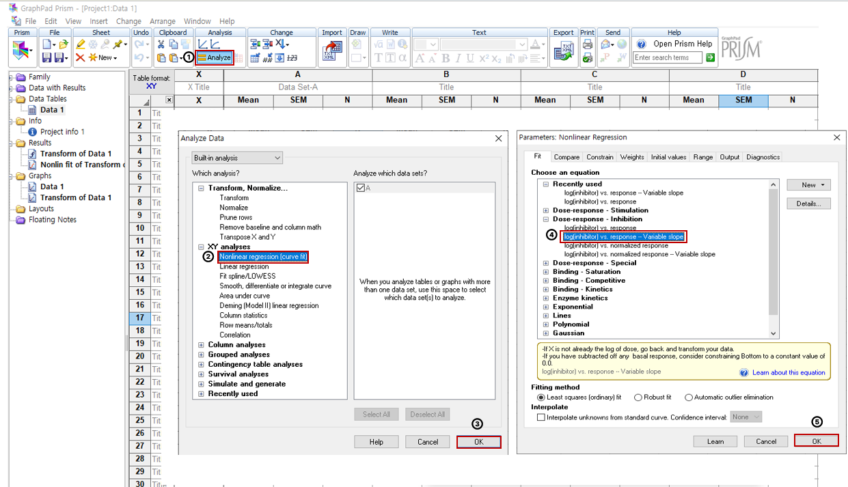Select Nonlin fit of Transform in Results
Screen dimensions: 848x487
[83, 165]
